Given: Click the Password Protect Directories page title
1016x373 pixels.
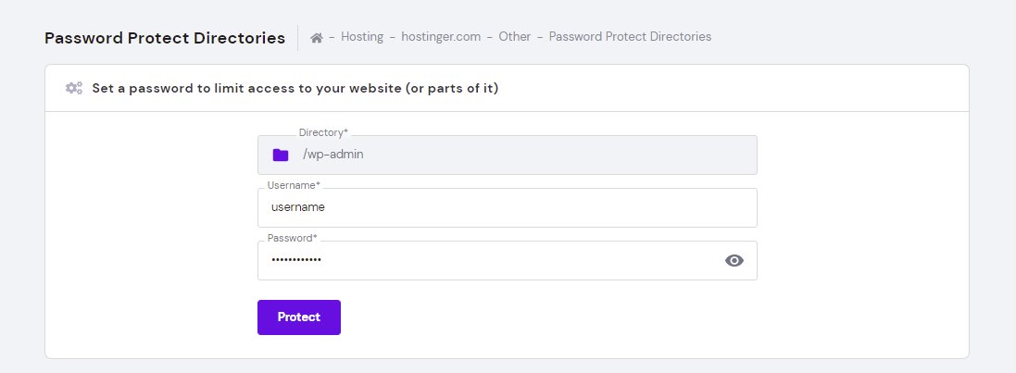Looking at the screenshot, I should click(165, 38).
